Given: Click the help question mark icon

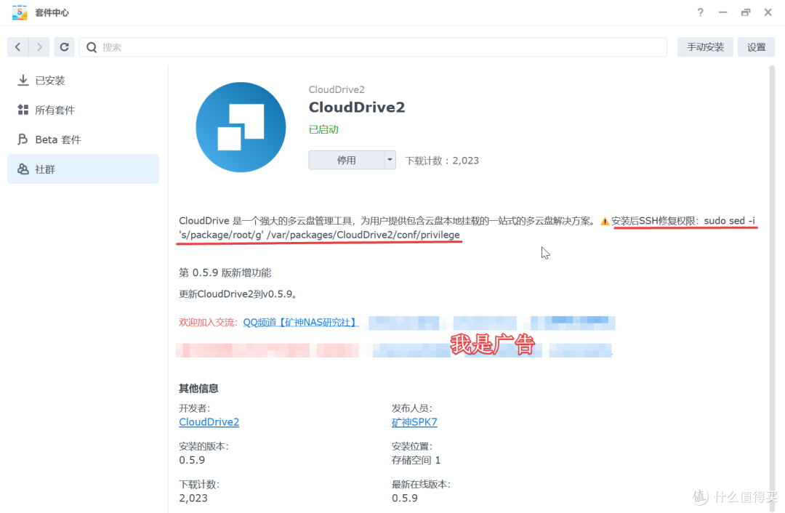Looking at the screenshot, I should click(x=701, y=12).
